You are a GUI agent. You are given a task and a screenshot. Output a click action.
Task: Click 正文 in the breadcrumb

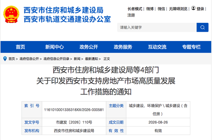click(x=107, y=59)
